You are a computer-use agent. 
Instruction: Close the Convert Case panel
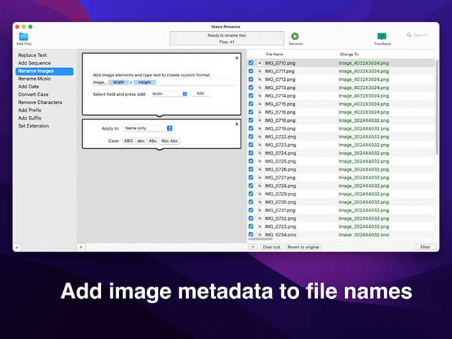[x=237, y=123]
